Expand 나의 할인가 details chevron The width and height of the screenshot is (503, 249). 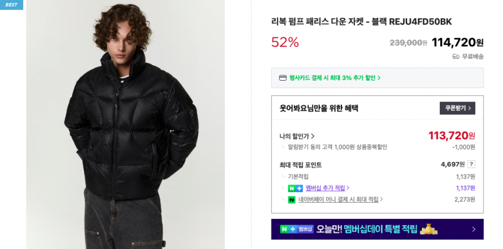coord(313,136)
